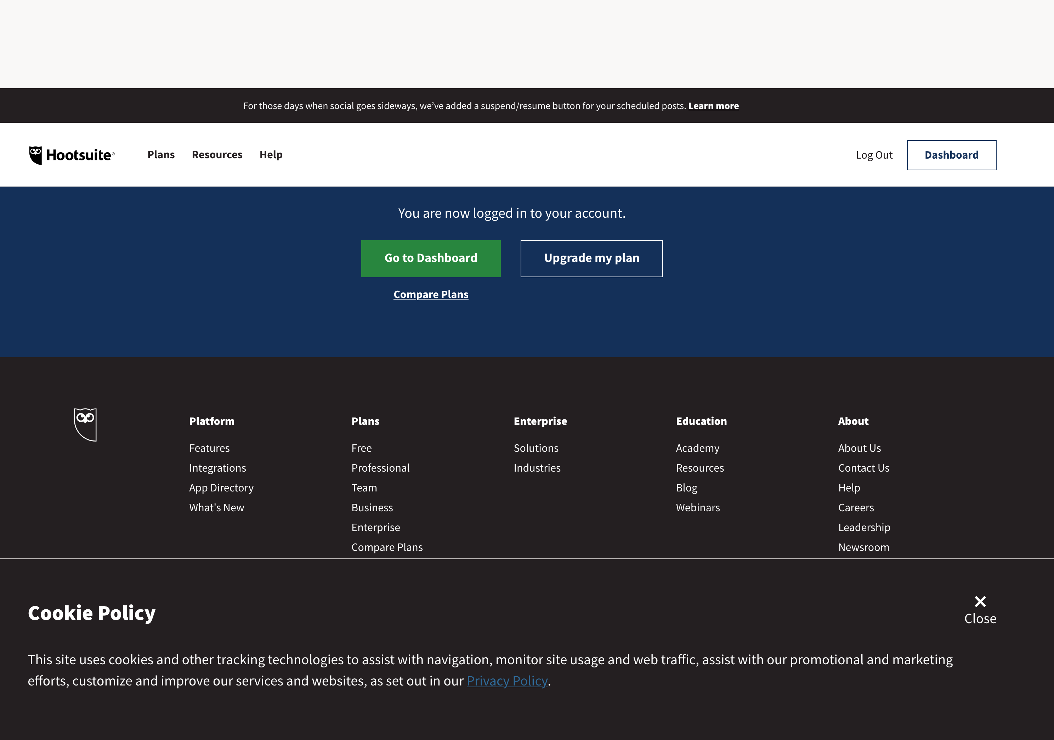Click Log Out in the header
Screen dimensions: 1054x740
click(874, 155)
